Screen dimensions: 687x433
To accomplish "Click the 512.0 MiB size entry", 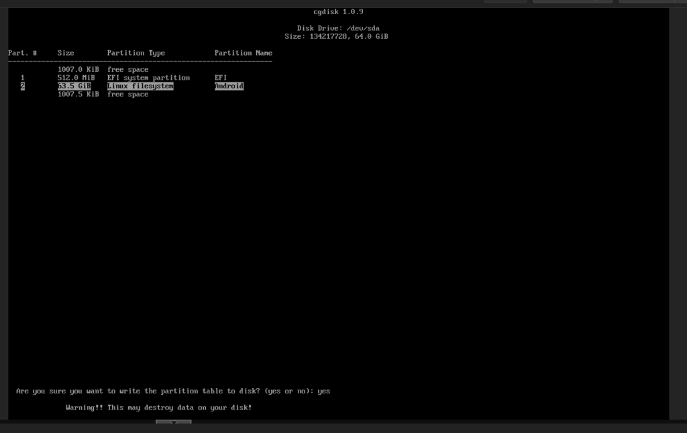I will [76, 78].
